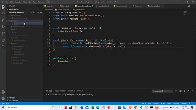Expand the Outline section

pos(12,98)
